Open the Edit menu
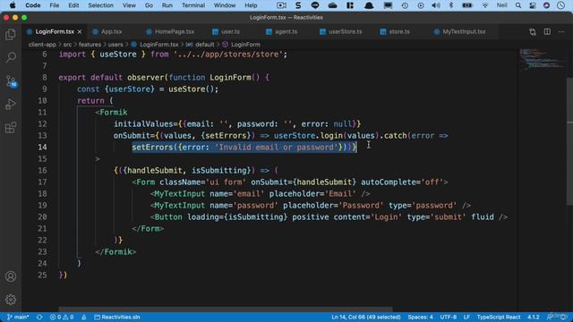The height and width of the screenshot is (322, 573). pos(73,5)
